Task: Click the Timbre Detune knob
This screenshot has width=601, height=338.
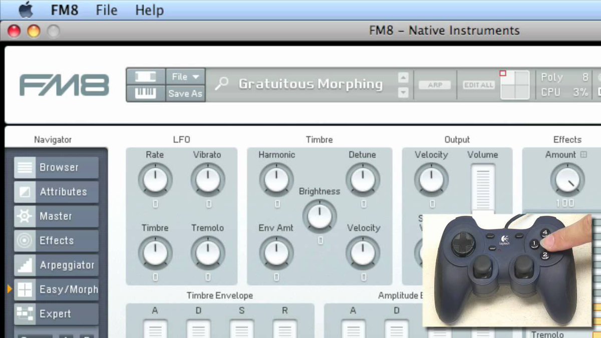Action: [x=363, y=179]
